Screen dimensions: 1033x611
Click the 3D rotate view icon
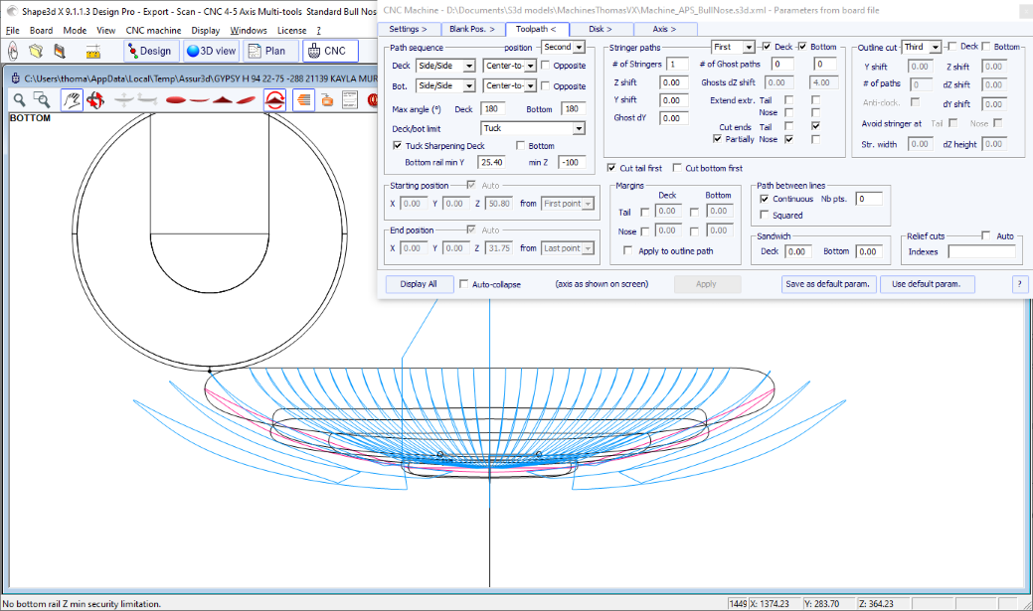(x=95, y=99)
